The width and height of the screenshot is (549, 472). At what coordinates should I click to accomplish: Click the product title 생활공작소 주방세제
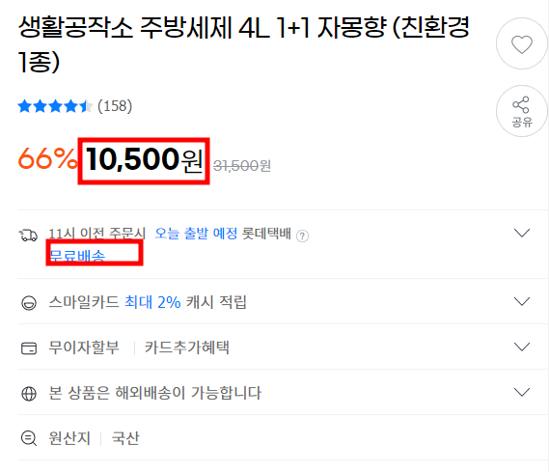243,43
